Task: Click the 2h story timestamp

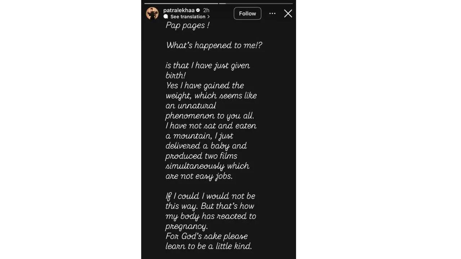Action: point(206,10)
